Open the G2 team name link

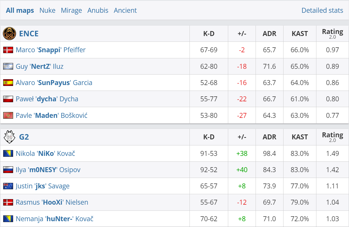[x=24, y=137]
